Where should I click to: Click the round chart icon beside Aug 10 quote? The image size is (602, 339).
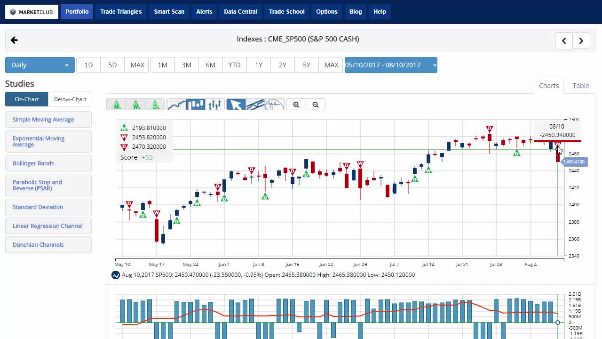click(x=116, y=275)
